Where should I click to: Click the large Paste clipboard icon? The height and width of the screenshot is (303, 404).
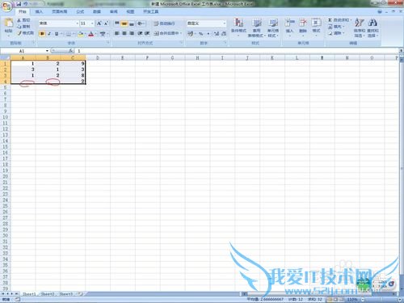(x=9, y=23)
